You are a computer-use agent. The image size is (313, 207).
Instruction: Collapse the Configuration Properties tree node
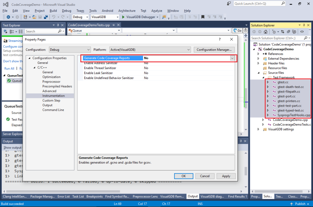point(29,58)
